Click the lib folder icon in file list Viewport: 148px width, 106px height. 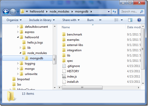(64, 55)
